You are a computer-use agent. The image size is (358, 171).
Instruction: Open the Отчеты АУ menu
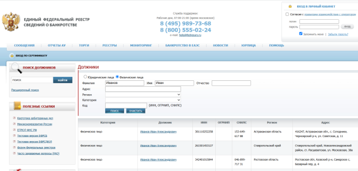coord(57,46)
